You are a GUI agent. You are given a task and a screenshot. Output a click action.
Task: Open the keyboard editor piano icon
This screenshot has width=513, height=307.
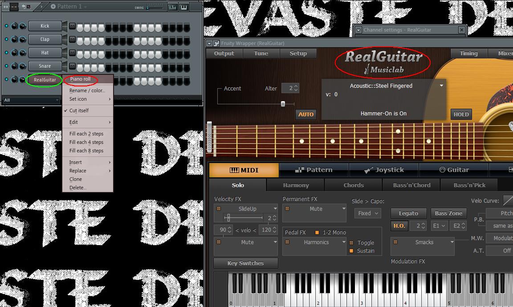coord(184,7)
